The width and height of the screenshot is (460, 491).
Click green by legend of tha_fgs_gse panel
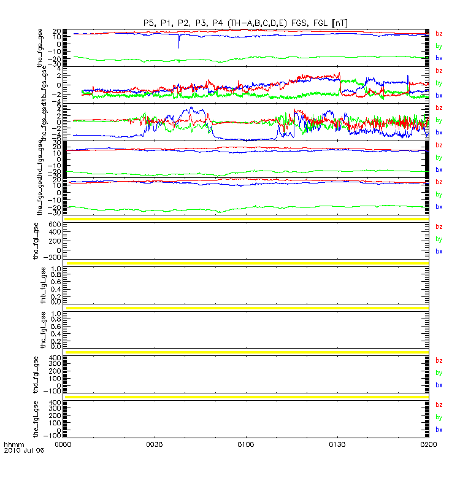tap(439, 46)
